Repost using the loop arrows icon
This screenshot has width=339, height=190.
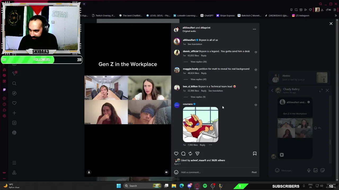click(190, 154)
